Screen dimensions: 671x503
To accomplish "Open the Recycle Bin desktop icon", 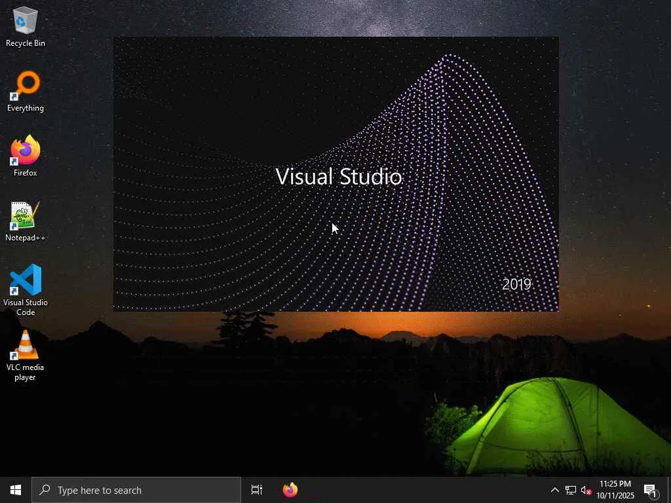I will tap(26, 26).
